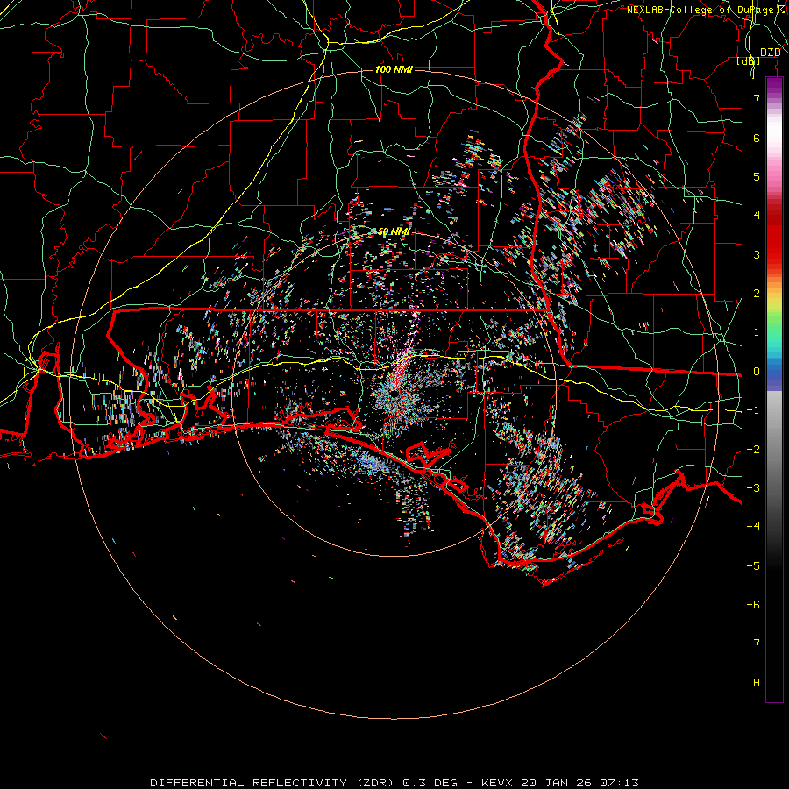Click the "DZD" legend title
Image resolution: width=789 pixels, height=789 pixels.
(x=770, y=53)
